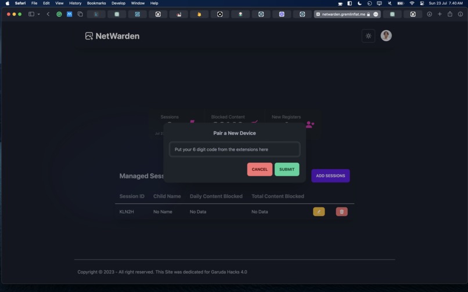
Task: Click the Session ID column header
Action: click(132, 196)
